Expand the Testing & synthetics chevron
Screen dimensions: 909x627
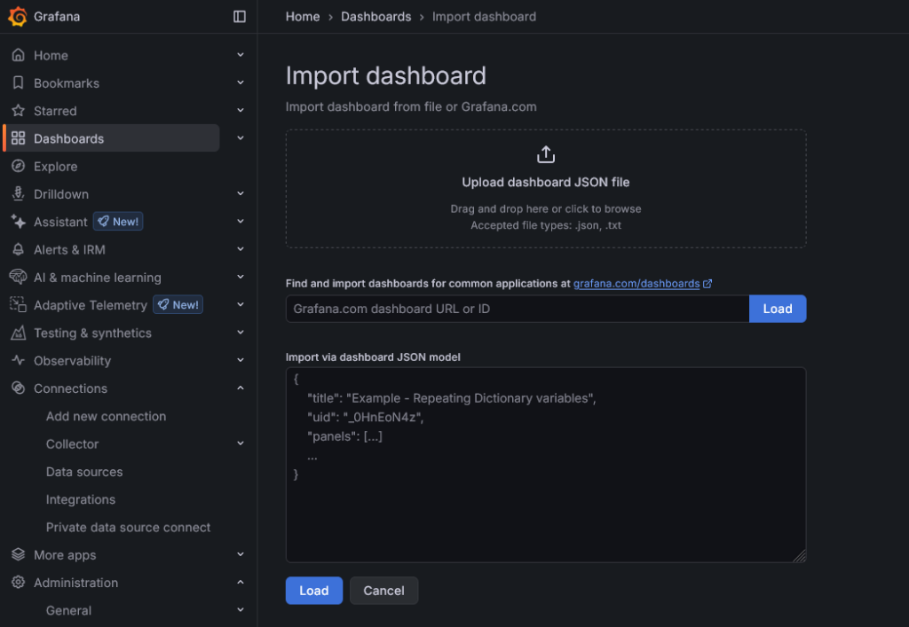pyautogui.click(x=241, y=333)
